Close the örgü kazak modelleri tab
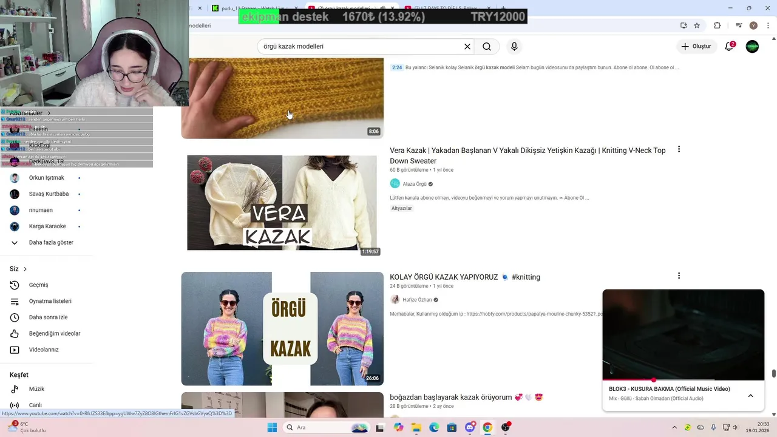Image resolution: width=777 pixels, height=437 pixels. pyautogui.click(x=392, y=8)
